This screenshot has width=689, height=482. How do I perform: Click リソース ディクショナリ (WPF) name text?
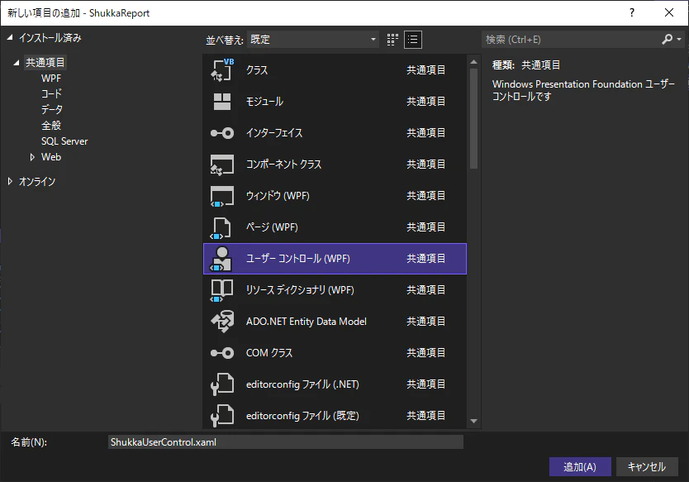click(x=300, y=290)
